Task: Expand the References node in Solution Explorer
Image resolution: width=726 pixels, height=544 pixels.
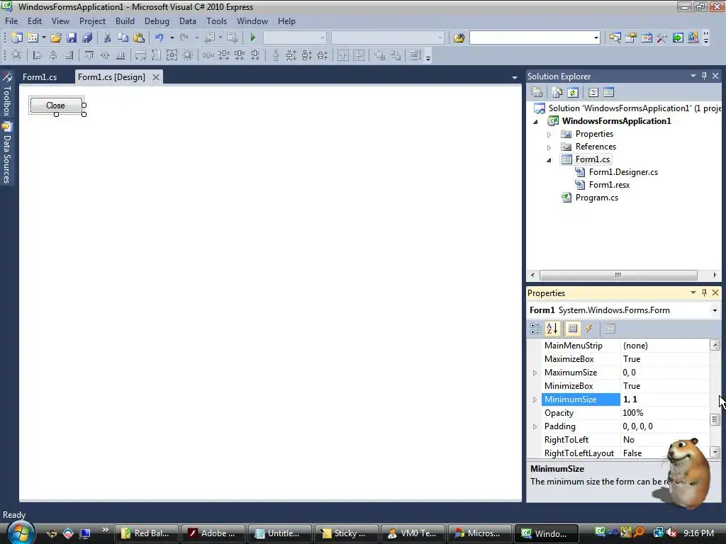Action: [549, 147]
